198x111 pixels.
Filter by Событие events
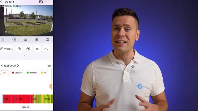point(17,73)
